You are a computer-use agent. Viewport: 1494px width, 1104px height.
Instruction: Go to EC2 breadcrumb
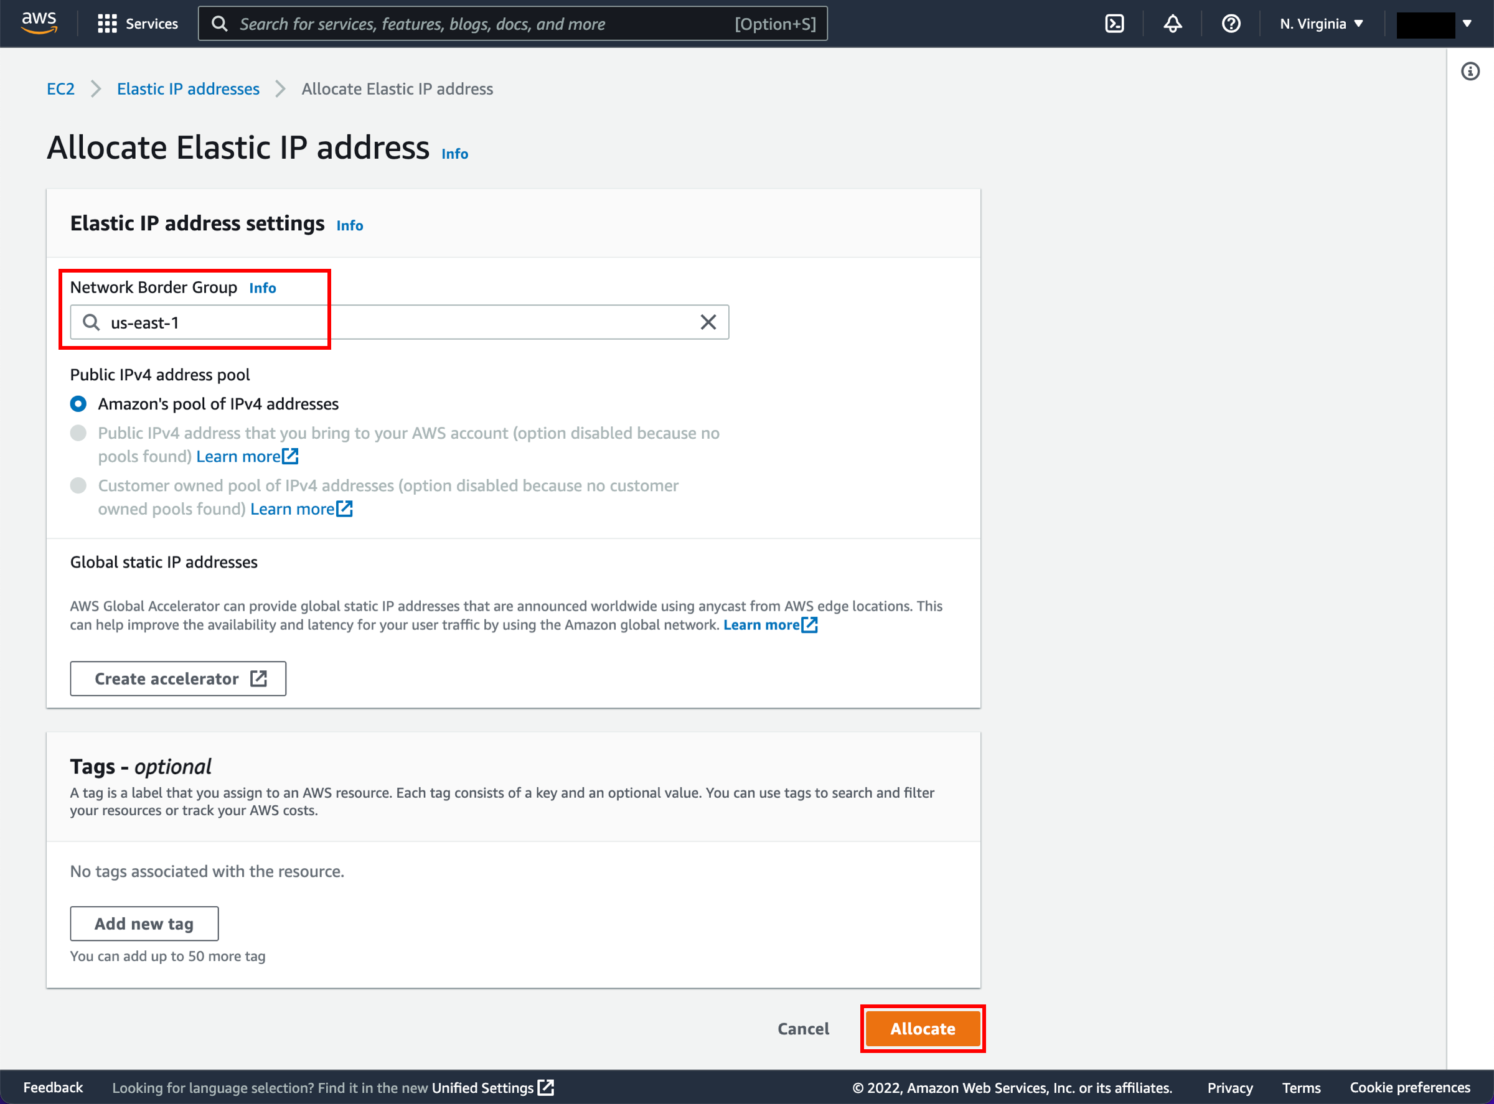tap(60, 89)
